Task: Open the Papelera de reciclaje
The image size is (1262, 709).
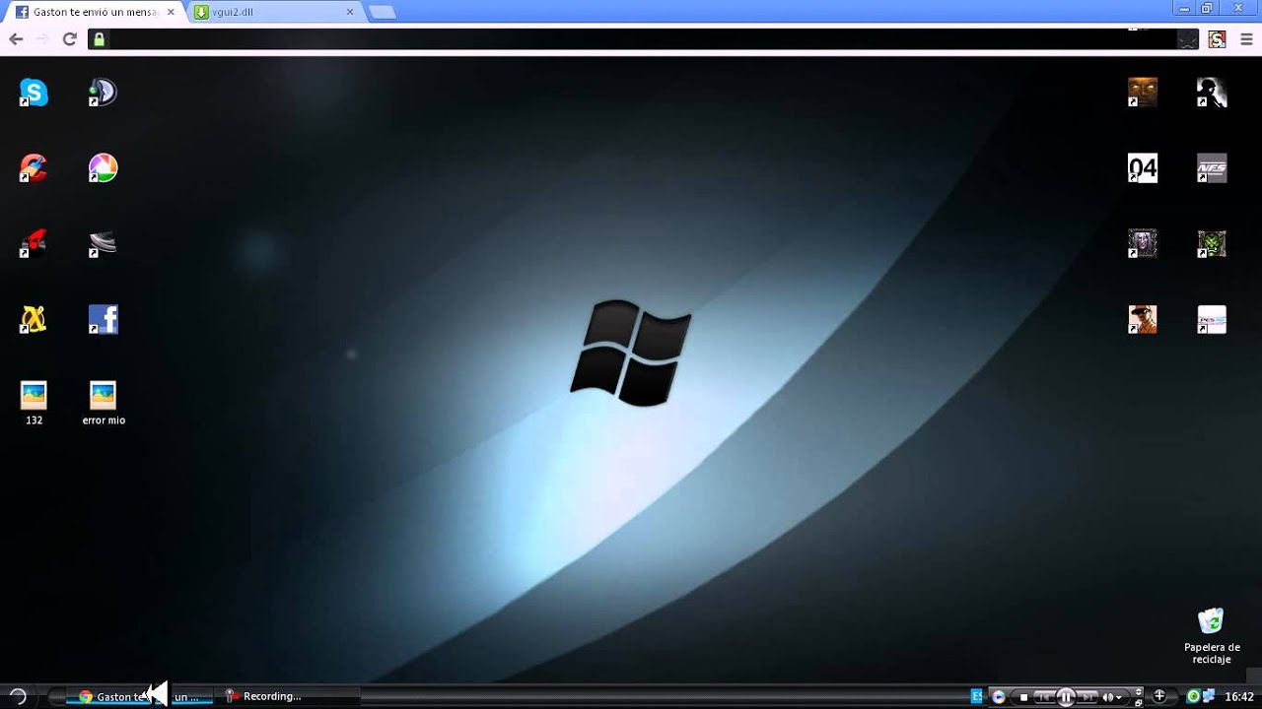Action: pos(1212,635)
